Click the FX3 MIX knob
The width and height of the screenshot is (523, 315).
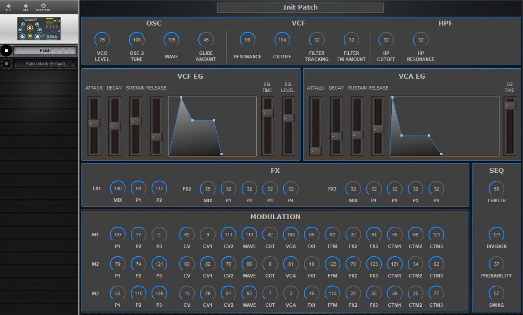pyautogui.click(x=353, y=189)
